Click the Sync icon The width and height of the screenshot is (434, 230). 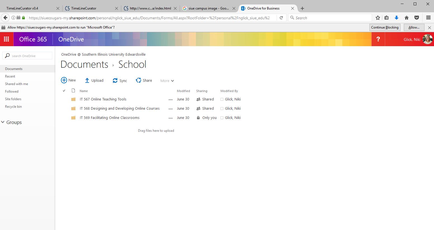click(115, 81)
